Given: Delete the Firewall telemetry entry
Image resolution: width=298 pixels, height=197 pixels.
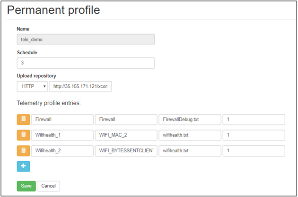Looking at the screenshot, I should coord(23,120).
